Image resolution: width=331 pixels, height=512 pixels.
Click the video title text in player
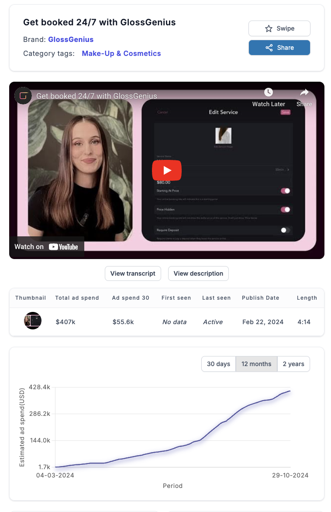point(97,96)
